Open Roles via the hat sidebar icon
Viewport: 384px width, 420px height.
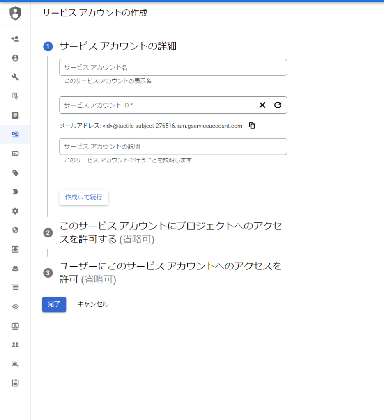click(x=15, y=268)
